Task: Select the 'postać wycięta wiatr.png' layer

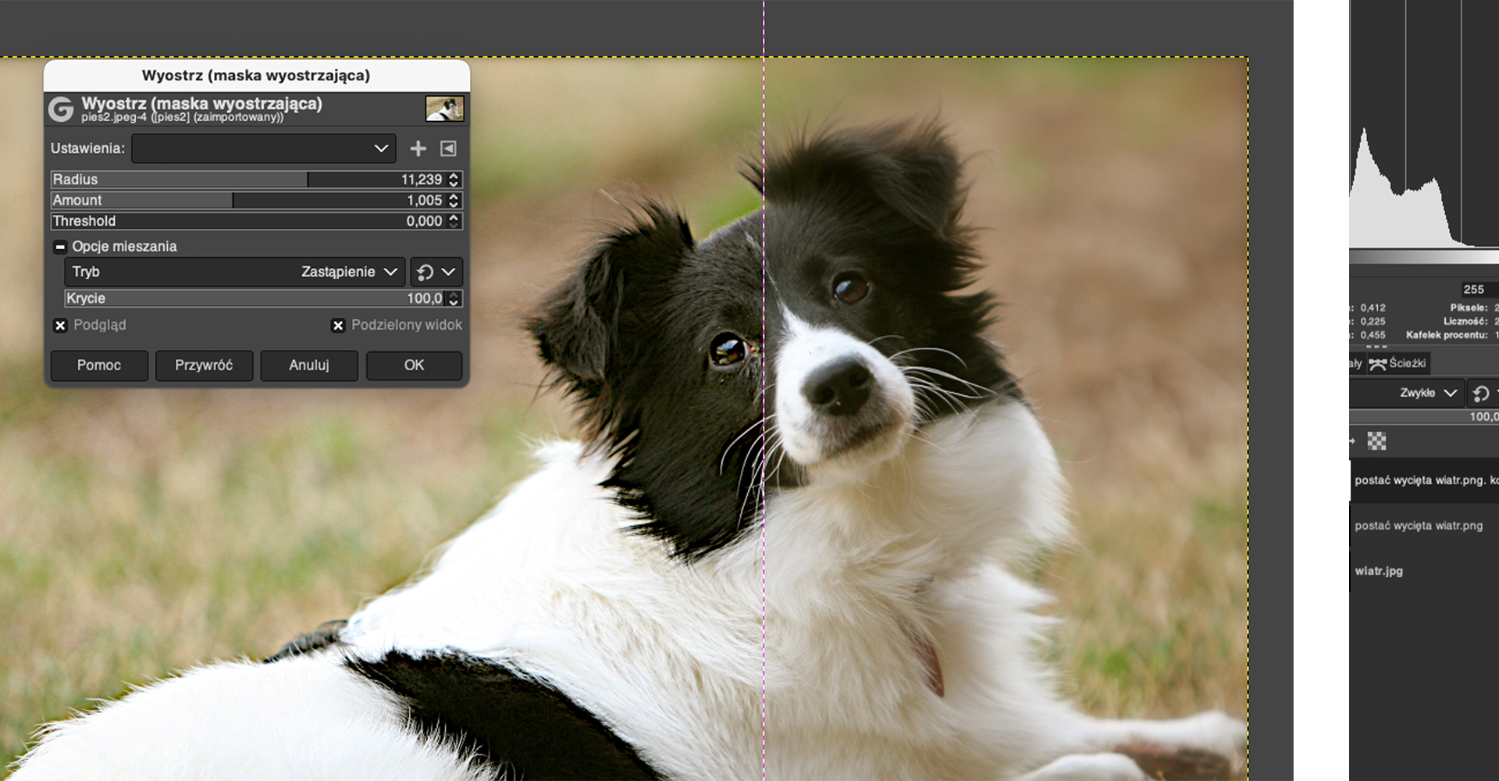Action: (x=1424, y=526)
